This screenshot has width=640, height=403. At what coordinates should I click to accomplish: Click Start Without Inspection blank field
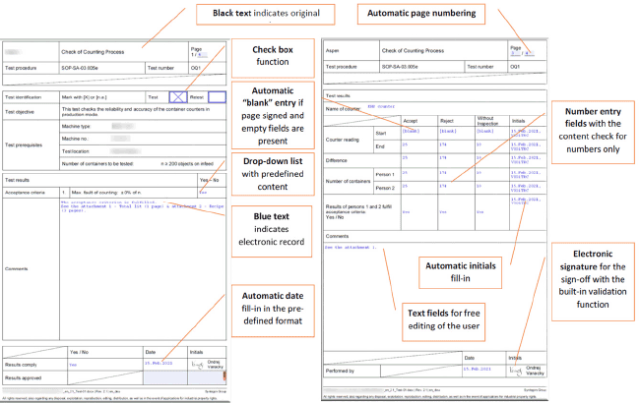click(485, 131)
